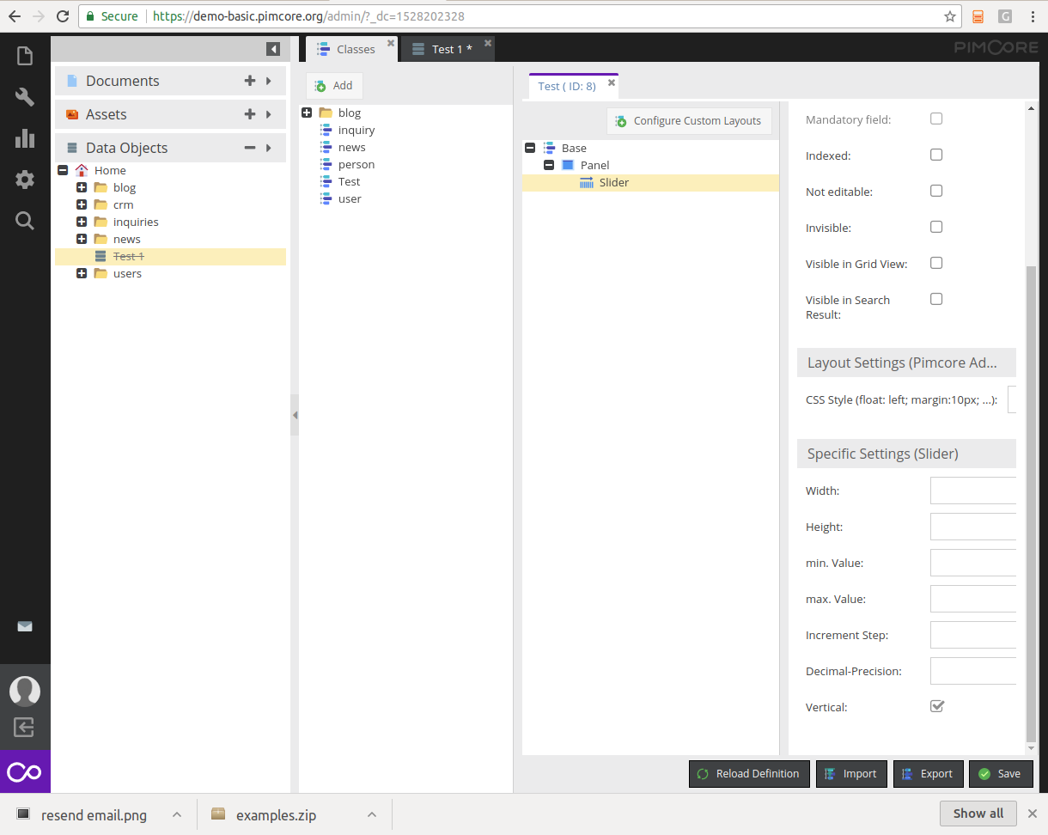The height and width of the screenshot is (835, 1048).
Task: Select the Test ( ID: 8) tab
Action: coord(569,86)
